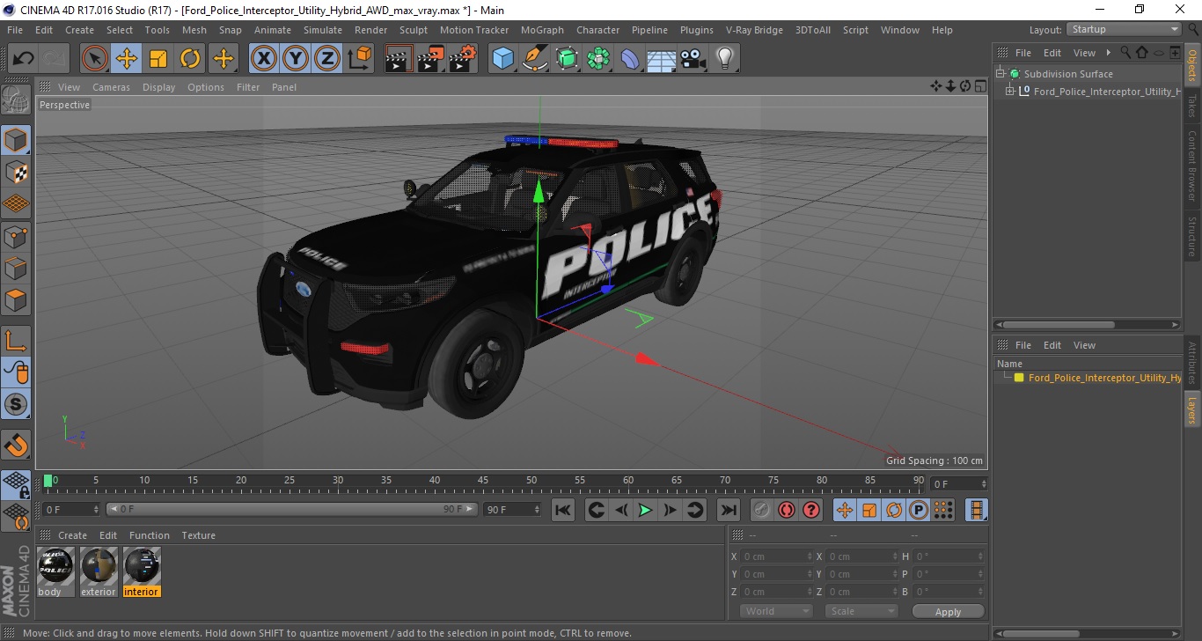Toggle Record Active Objects button
Image resolution: width=1202 pixels, height=641 pixels.
click(762, 510)
